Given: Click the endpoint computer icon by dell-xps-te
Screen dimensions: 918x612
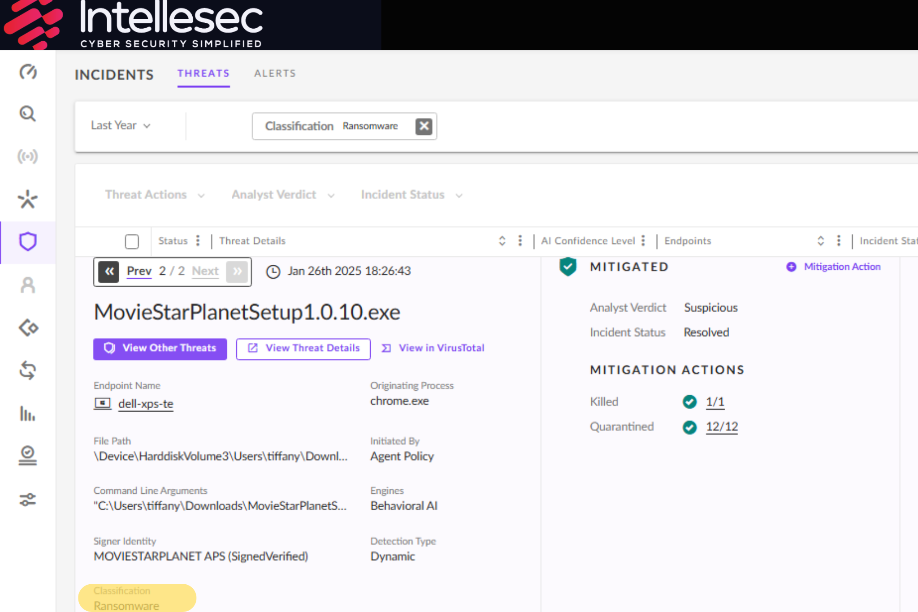Looking at the screenshot, I should coord(102,403).
